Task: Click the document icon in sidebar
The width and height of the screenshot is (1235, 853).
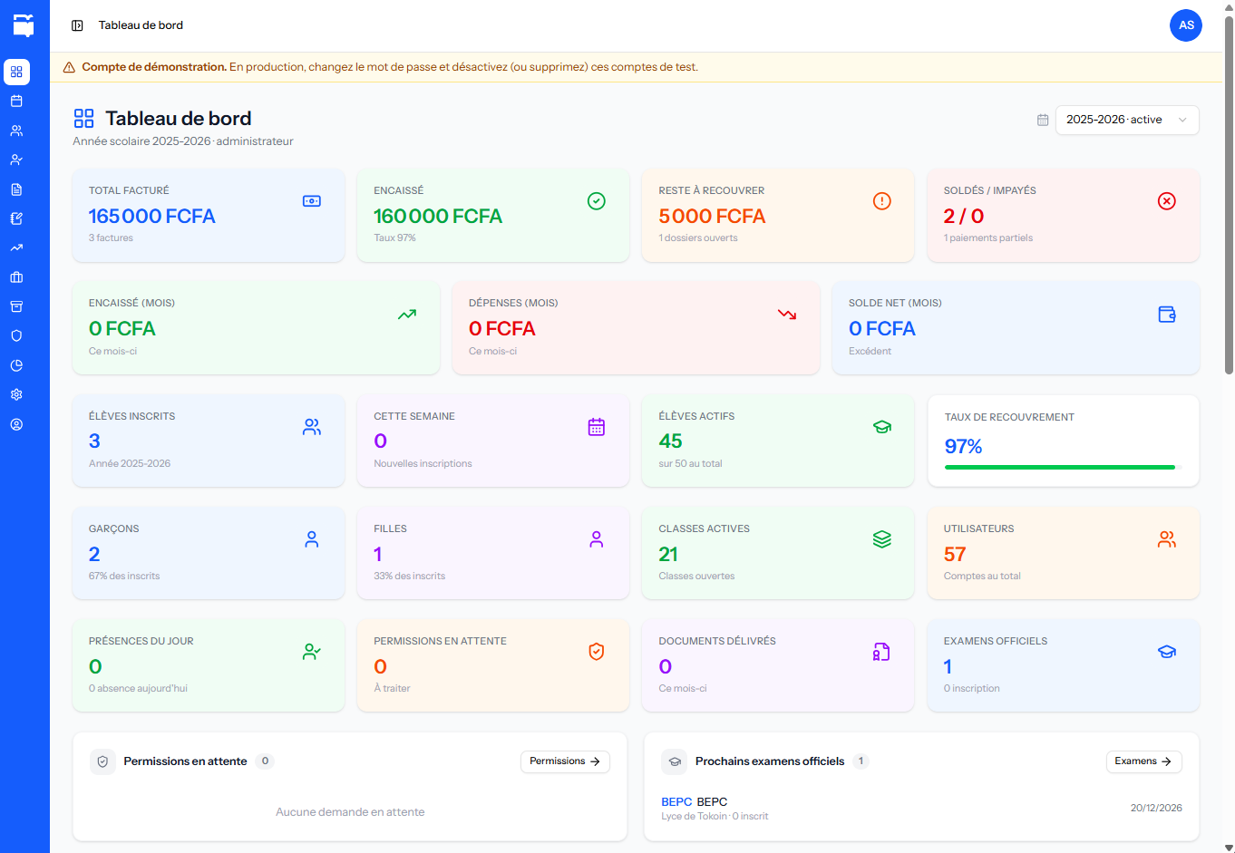Action: click(16, 189)
